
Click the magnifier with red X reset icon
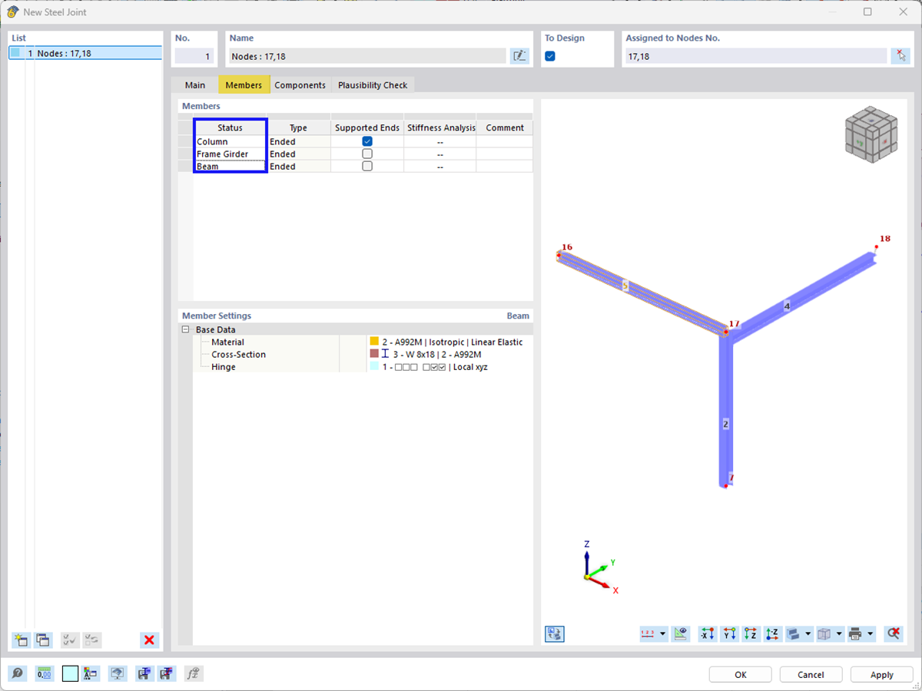coord(893,634)
